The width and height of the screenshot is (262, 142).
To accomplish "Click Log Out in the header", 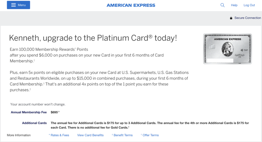I will [249, 5].
